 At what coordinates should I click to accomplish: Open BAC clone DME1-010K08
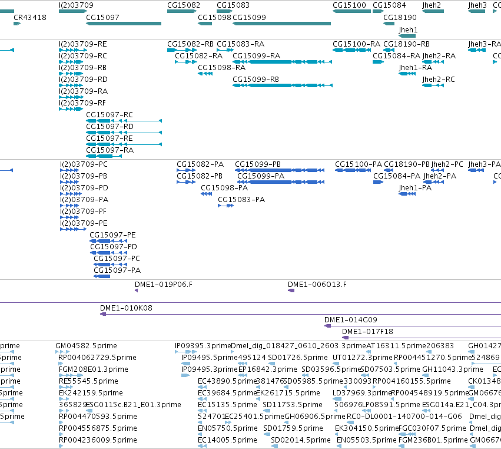point(126,308)
